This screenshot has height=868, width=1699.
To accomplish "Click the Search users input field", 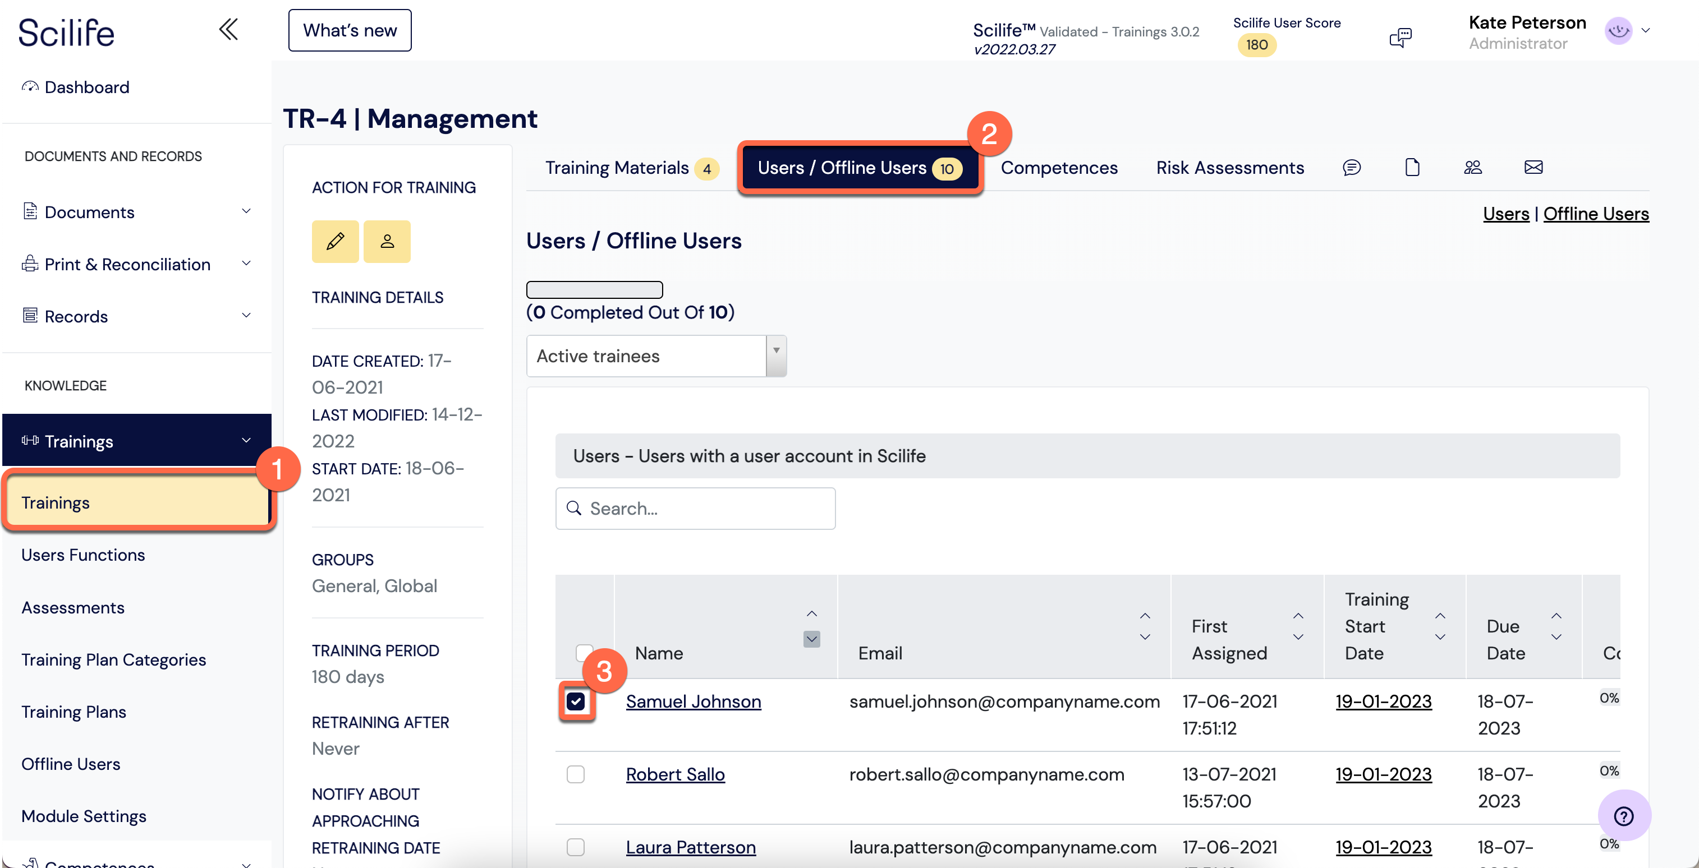I will tap(695, 508).
